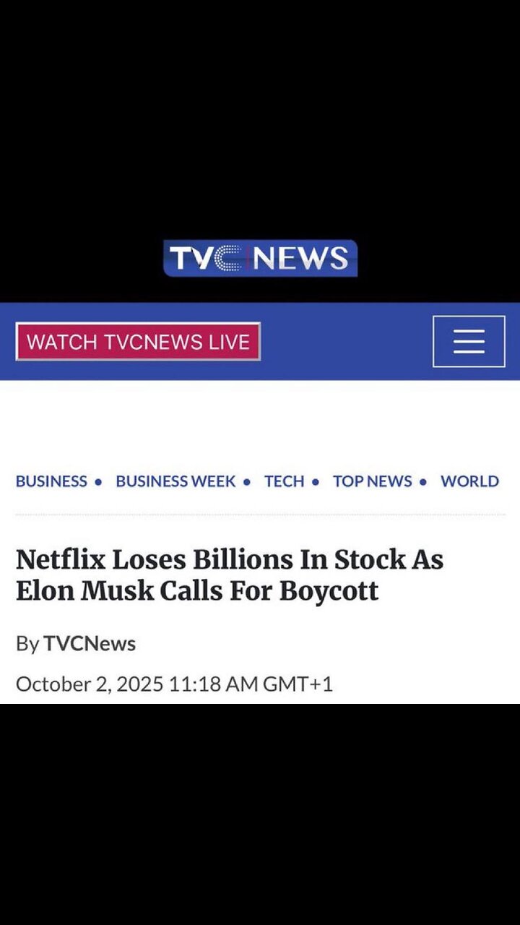The width and height of the screenshot is (520, 925).
Task: Select the Business Week category
Action: point(175,481)
